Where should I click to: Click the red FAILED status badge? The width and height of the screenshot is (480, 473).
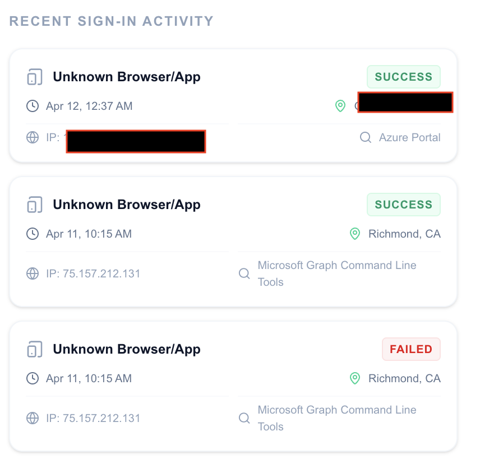pos(411,349)
